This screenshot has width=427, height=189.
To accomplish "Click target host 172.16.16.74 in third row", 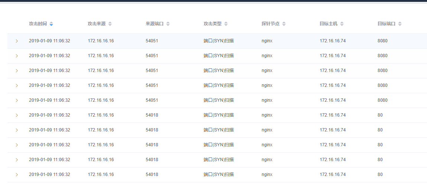I will point(333,71).
